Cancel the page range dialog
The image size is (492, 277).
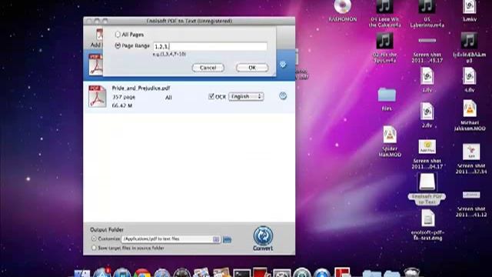[208, 68]
